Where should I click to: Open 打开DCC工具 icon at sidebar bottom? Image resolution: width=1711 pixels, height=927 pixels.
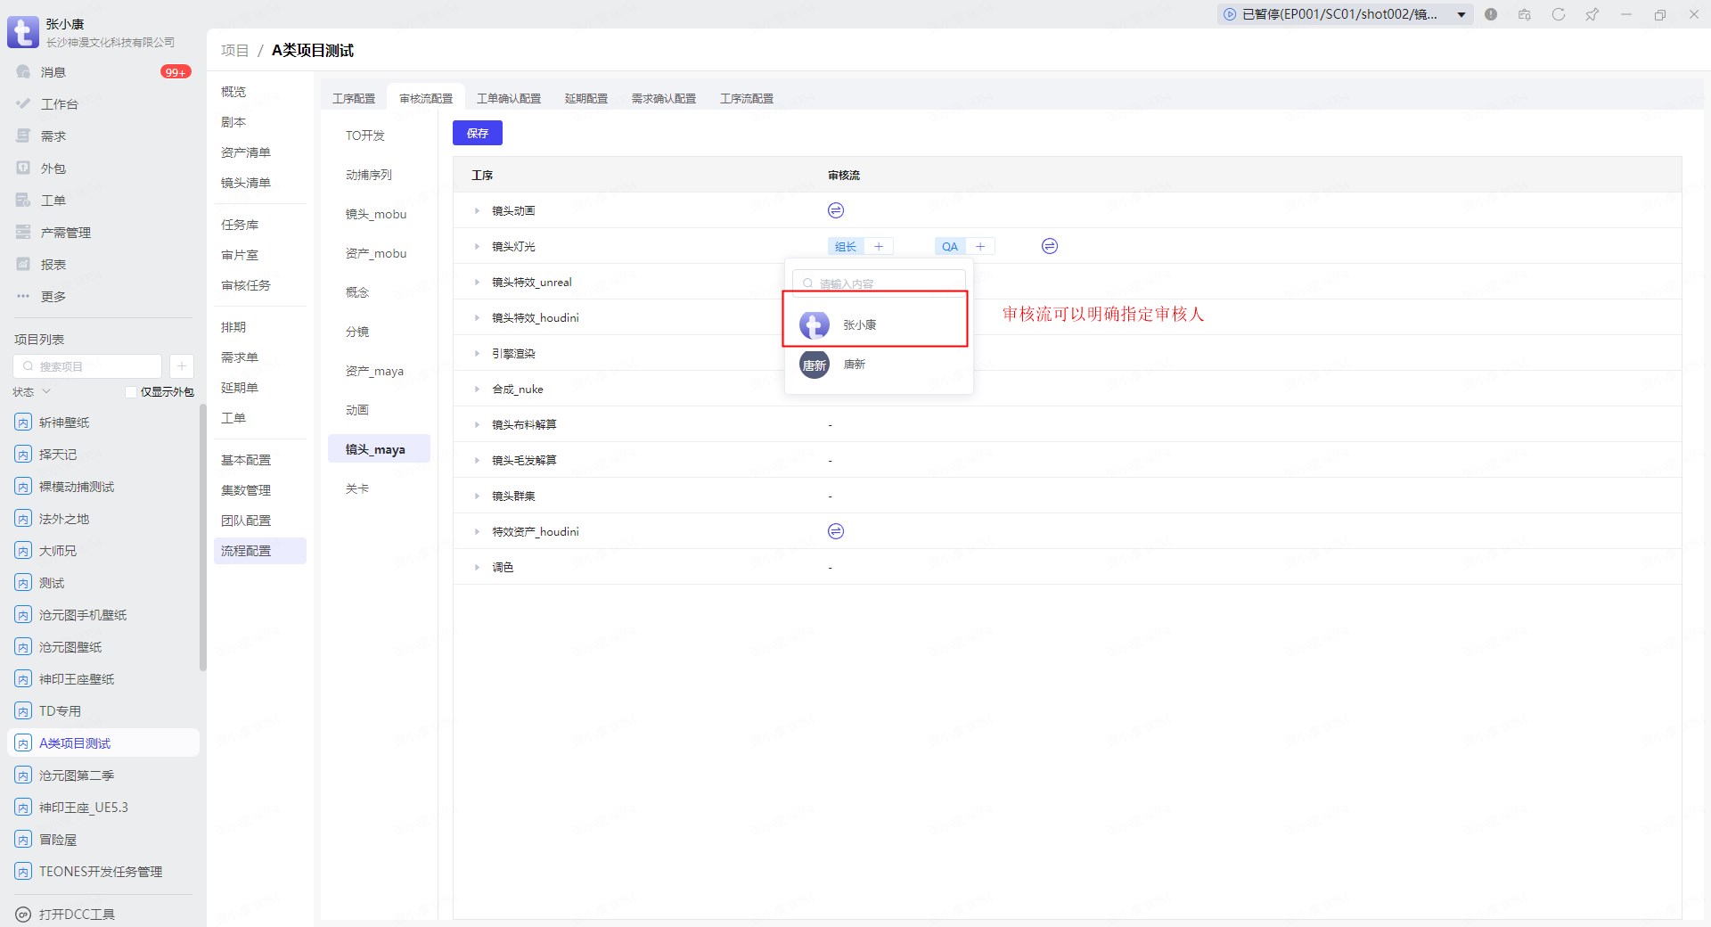(x=23, y=915)
